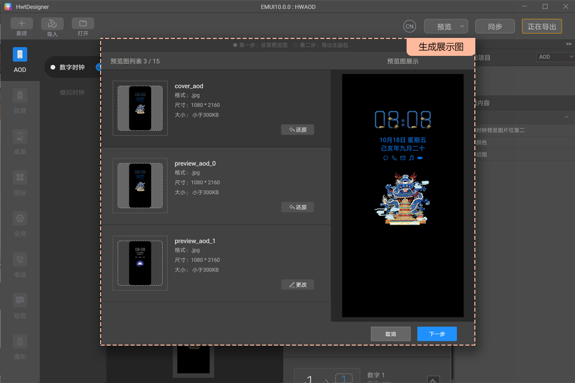Image resolution: width=575 pixels, height=383 pixels.
Task: Click the large phone preview image
Action: coord(403,195)
